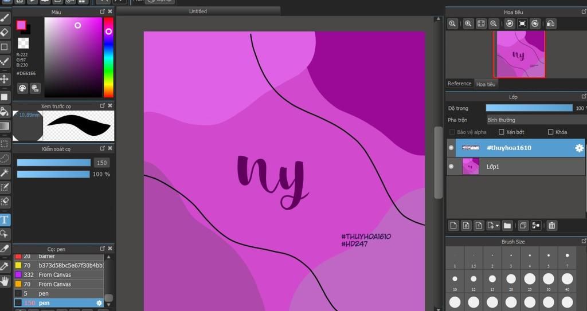Toggle visibility of #thuyhoa1610 layer
Image resolution: width=587 pixels, height=311 pixels.
click(451, 148)
